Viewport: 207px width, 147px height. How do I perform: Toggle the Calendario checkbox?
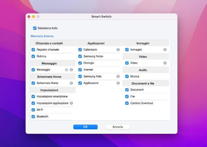click(x=80, y=50)
